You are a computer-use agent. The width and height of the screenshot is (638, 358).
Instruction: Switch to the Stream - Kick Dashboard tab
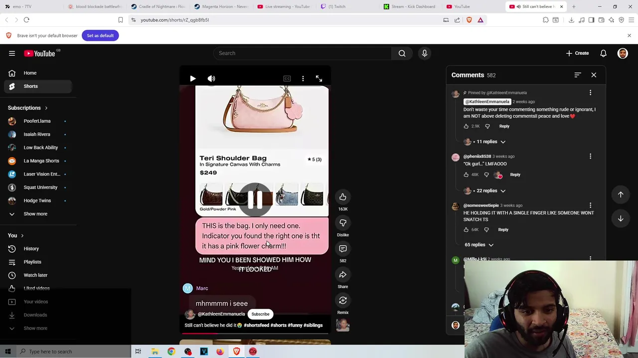click(412, 6)
